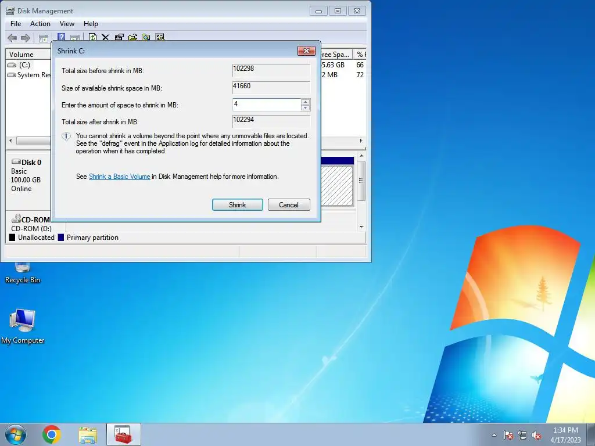Open the View menu
595x446 pixels.
click(67, 23)
